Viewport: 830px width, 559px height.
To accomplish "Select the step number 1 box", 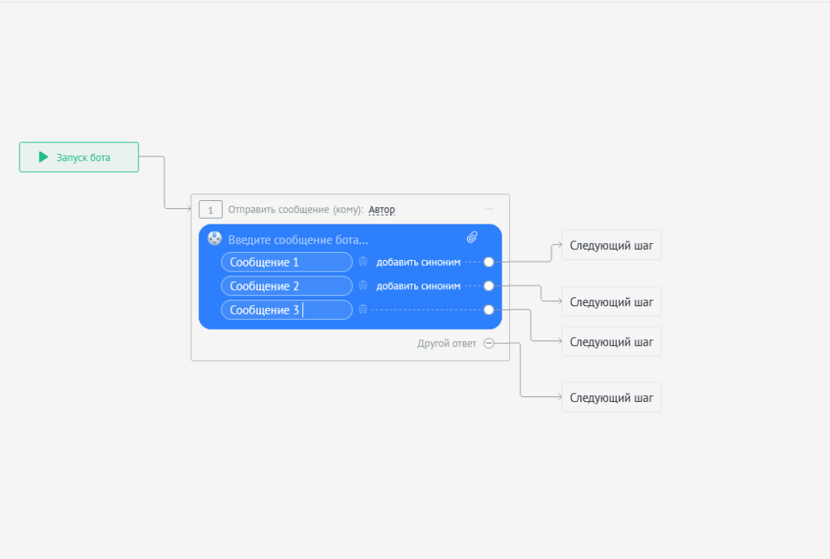I will click(x=210, y=210).
